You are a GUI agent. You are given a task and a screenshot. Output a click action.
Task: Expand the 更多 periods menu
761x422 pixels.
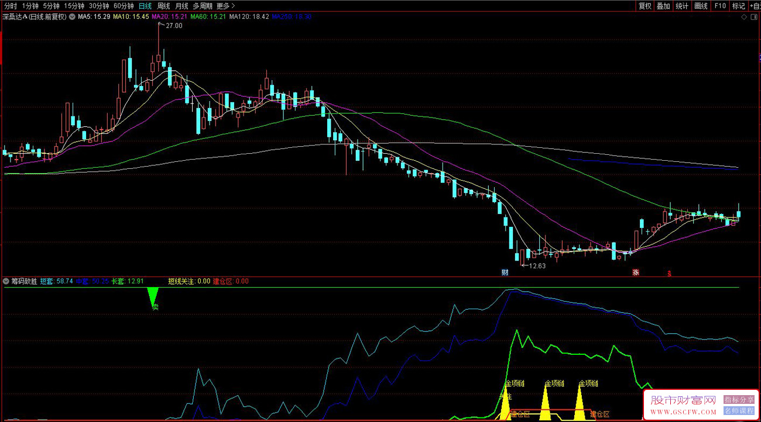(225, 6)
